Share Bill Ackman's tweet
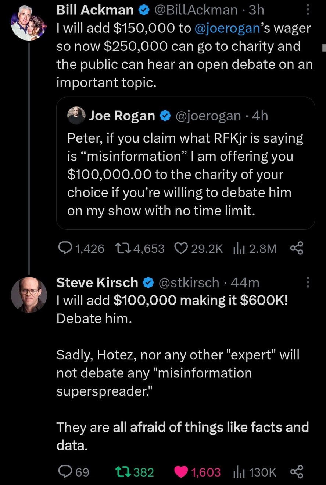 point(297,249)
